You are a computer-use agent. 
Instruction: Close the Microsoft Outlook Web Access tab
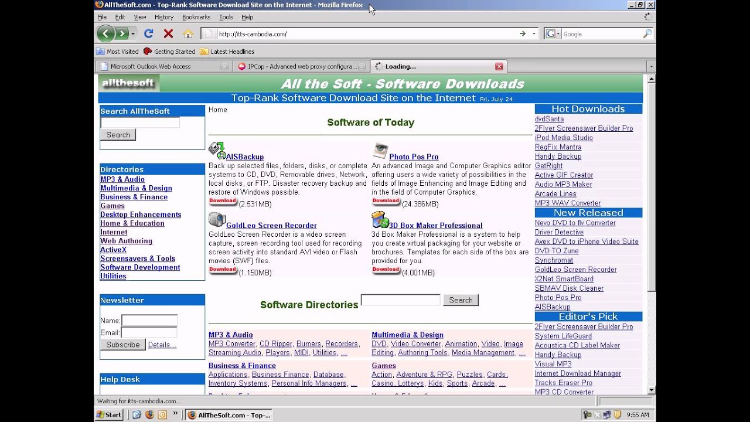coord(224,66)
